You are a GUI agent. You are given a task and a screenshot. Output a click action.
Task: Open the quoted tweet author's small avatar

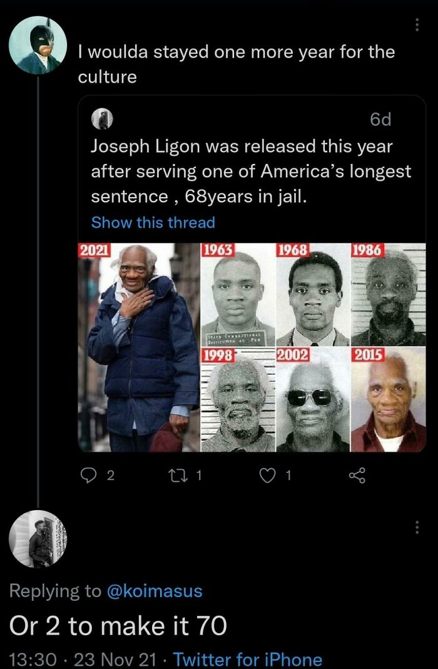(x=102, y=119)
